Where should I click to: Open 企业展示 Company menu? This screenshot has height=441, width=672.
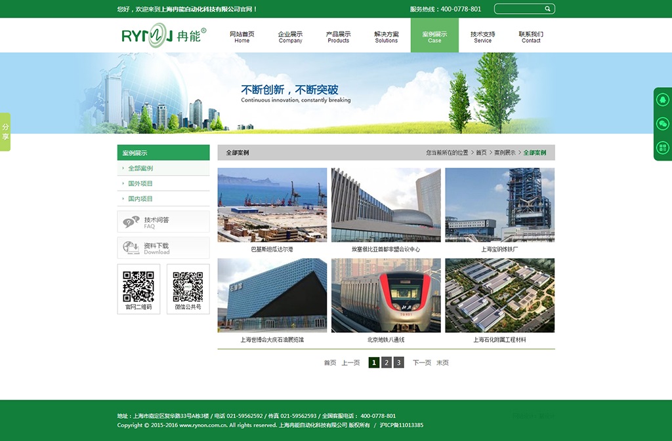pyautogui.click(x=290, y=37)
